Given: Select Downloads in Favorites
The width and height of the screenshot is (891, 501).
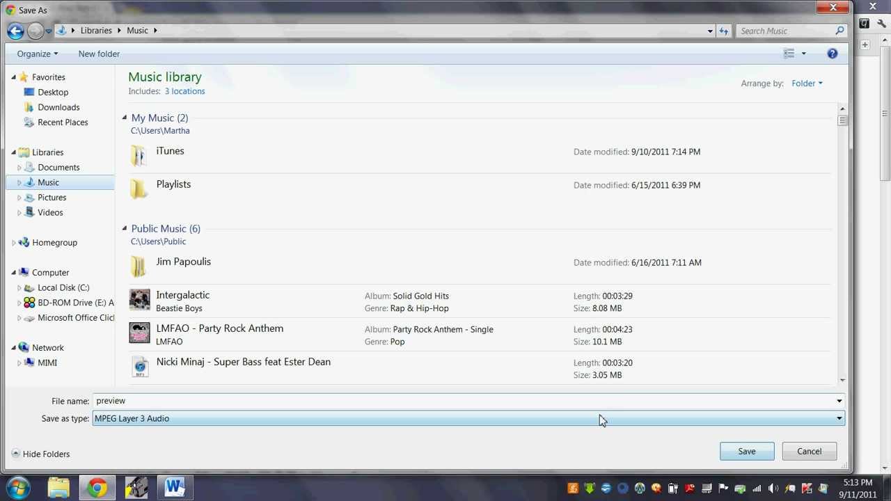Looking at the screenshot, I should coord(58,107).
